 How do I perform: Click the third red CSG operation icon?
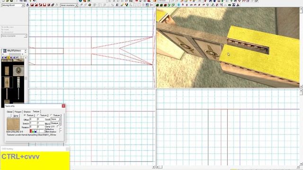click(x=40, y=5)
